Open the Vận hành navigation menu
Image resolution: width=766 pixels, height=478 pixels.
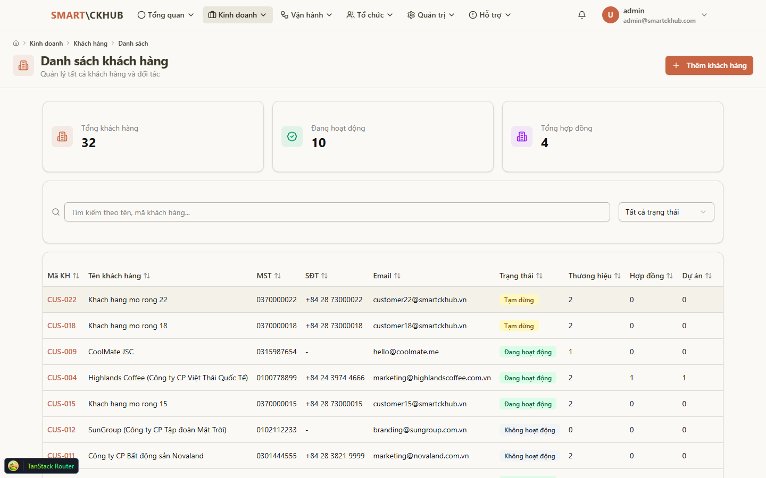click(x=306, y=15)
